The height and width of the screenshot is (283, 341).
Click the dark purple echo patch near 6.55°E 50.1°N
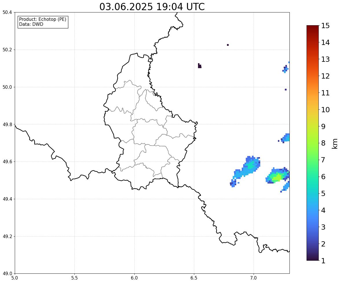199,66
